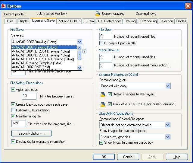Viewport: 193px width, 163px height.
Task: Choose AutoCAD 2007 DXF (*.dxf) format
Action: tap(44, 67)
